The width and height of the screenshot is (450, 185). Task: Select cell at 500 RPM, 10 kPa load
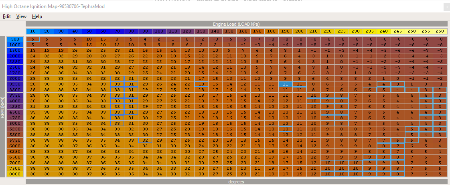(x=33, y=39)
